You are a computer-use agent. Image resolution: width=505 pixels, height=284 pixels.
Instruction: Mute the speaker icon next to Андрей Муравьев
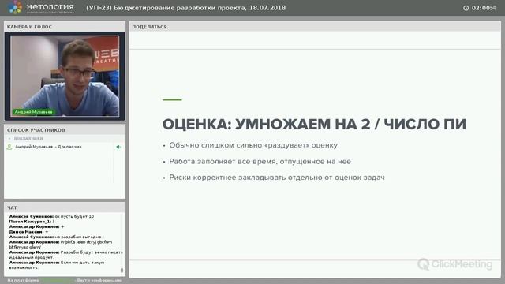[x=118, y=147]
